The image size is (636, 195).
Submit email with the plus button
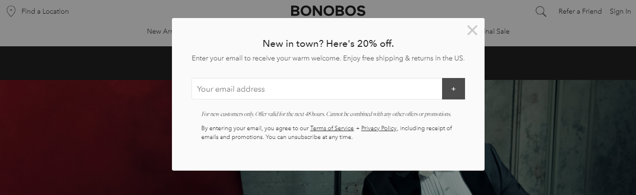click(x=453, y=89)
